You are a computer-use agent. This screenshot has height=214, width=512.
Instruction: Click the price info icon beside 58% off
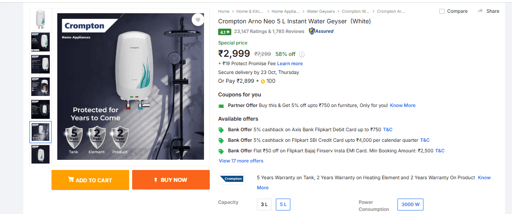pyautogui.click(x=302, y=55)
